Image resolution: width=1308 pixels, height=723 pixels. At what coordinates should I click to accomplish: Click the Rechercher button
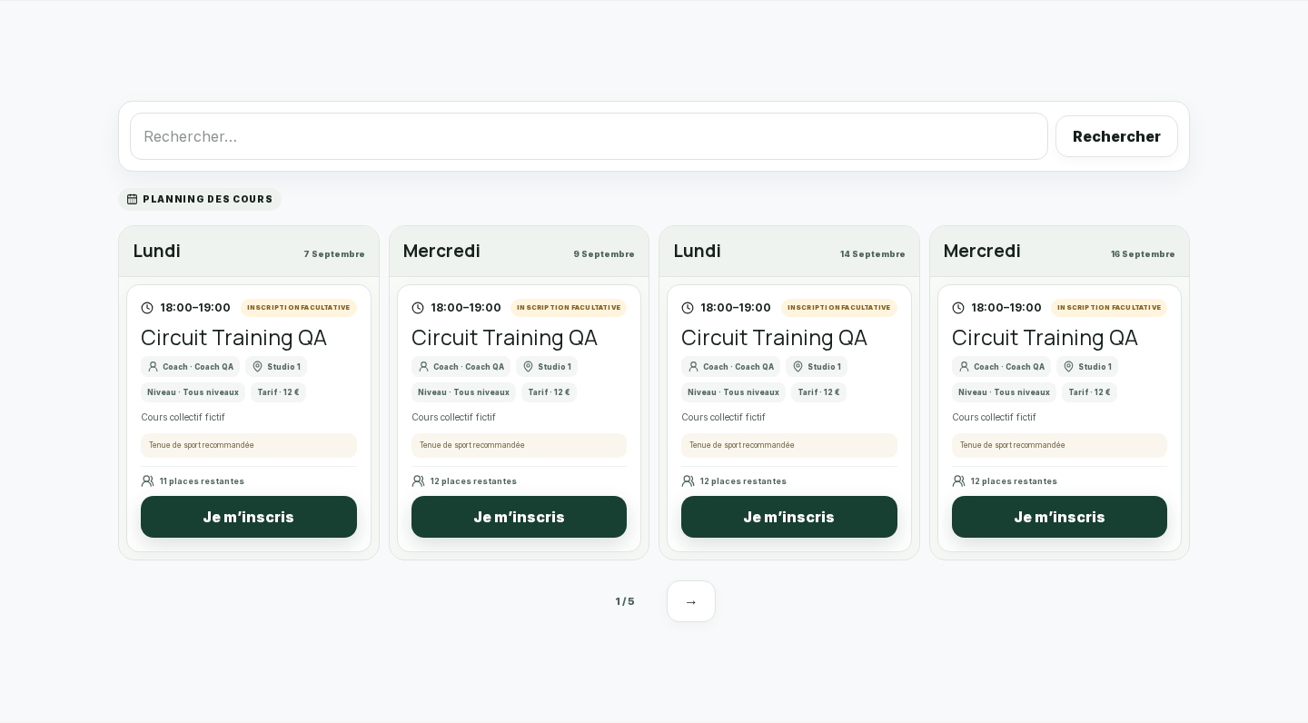1116,136
